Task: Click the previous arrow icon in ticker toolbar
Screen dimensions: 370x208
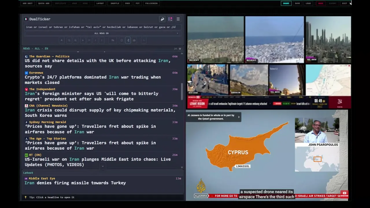Action: [96, 40]
